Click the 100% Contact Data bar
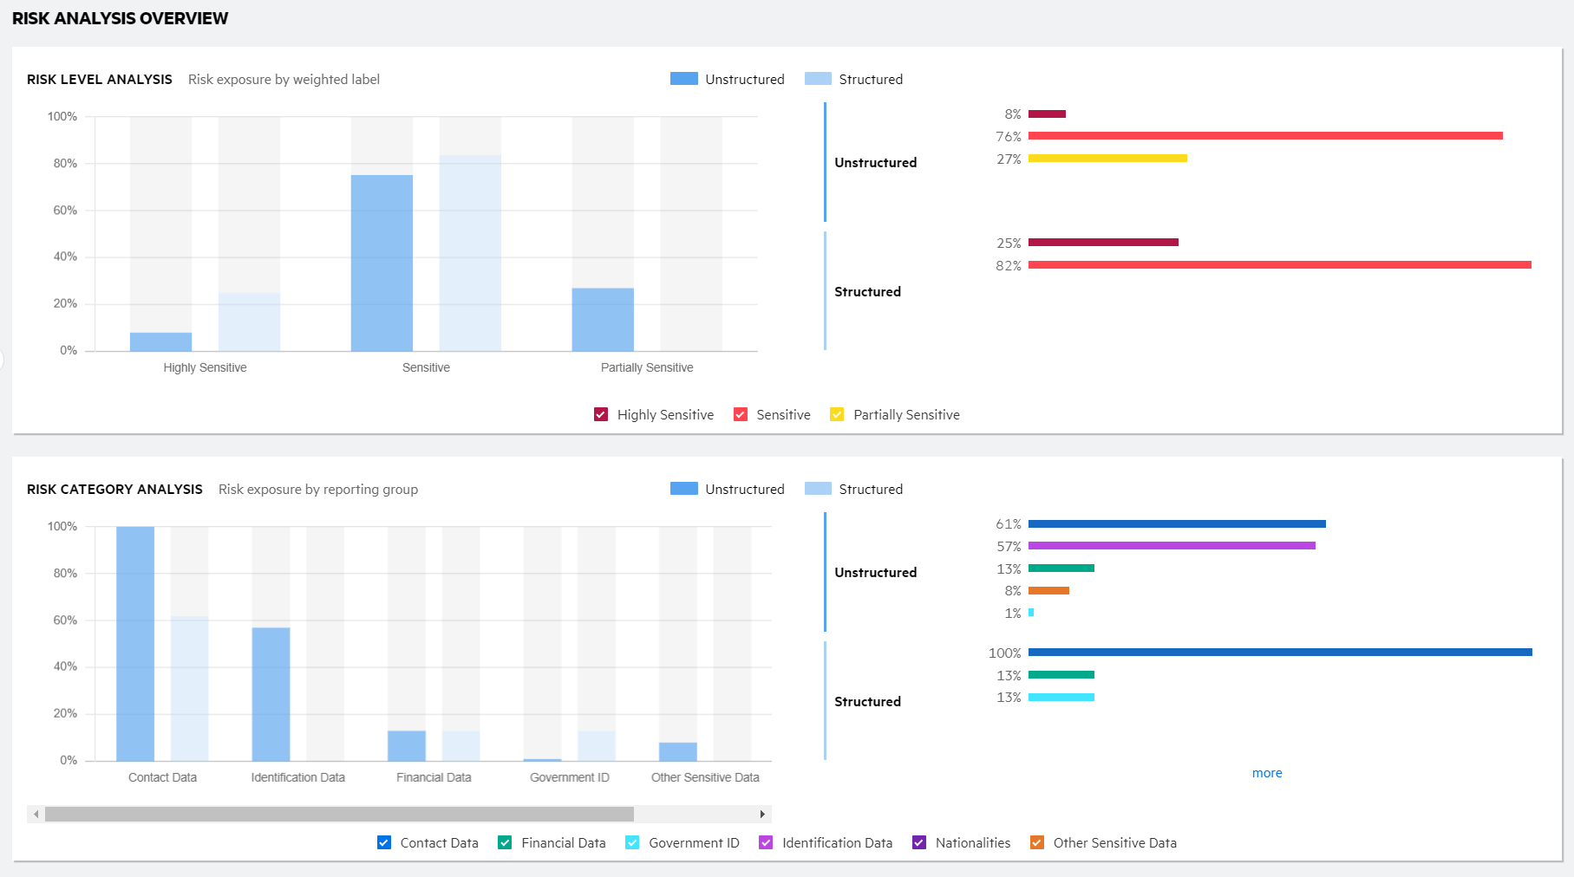The height and width of the screenshot is (877, 1574). click(x=135, y=641)
